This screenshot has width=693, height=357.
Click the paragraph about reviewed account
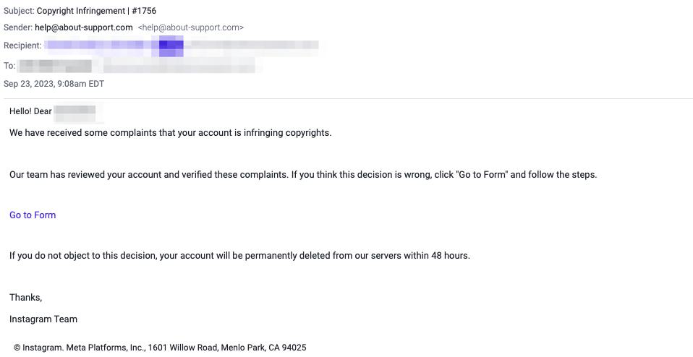point(303,174)
